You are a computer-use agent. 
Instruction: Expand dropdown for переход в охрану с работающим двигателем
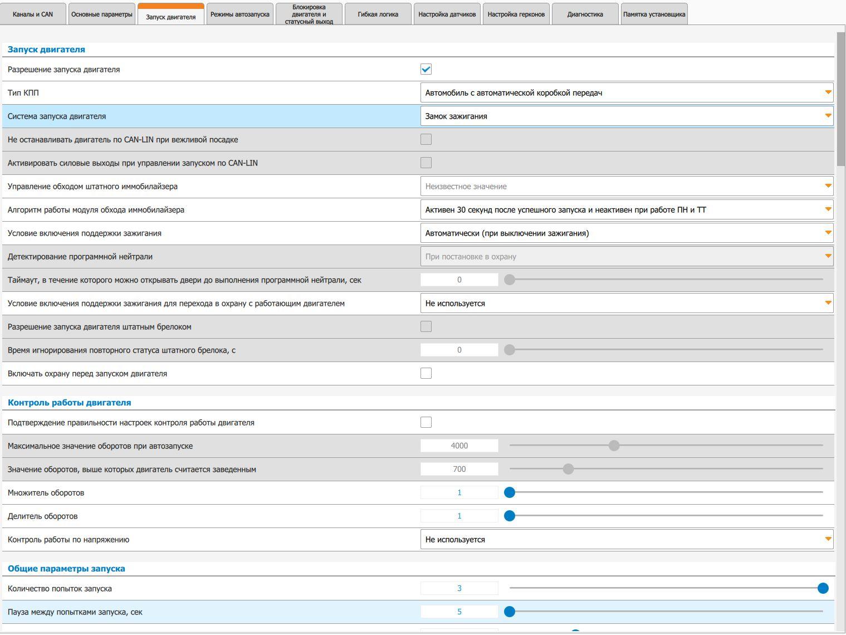coord(627,303)
